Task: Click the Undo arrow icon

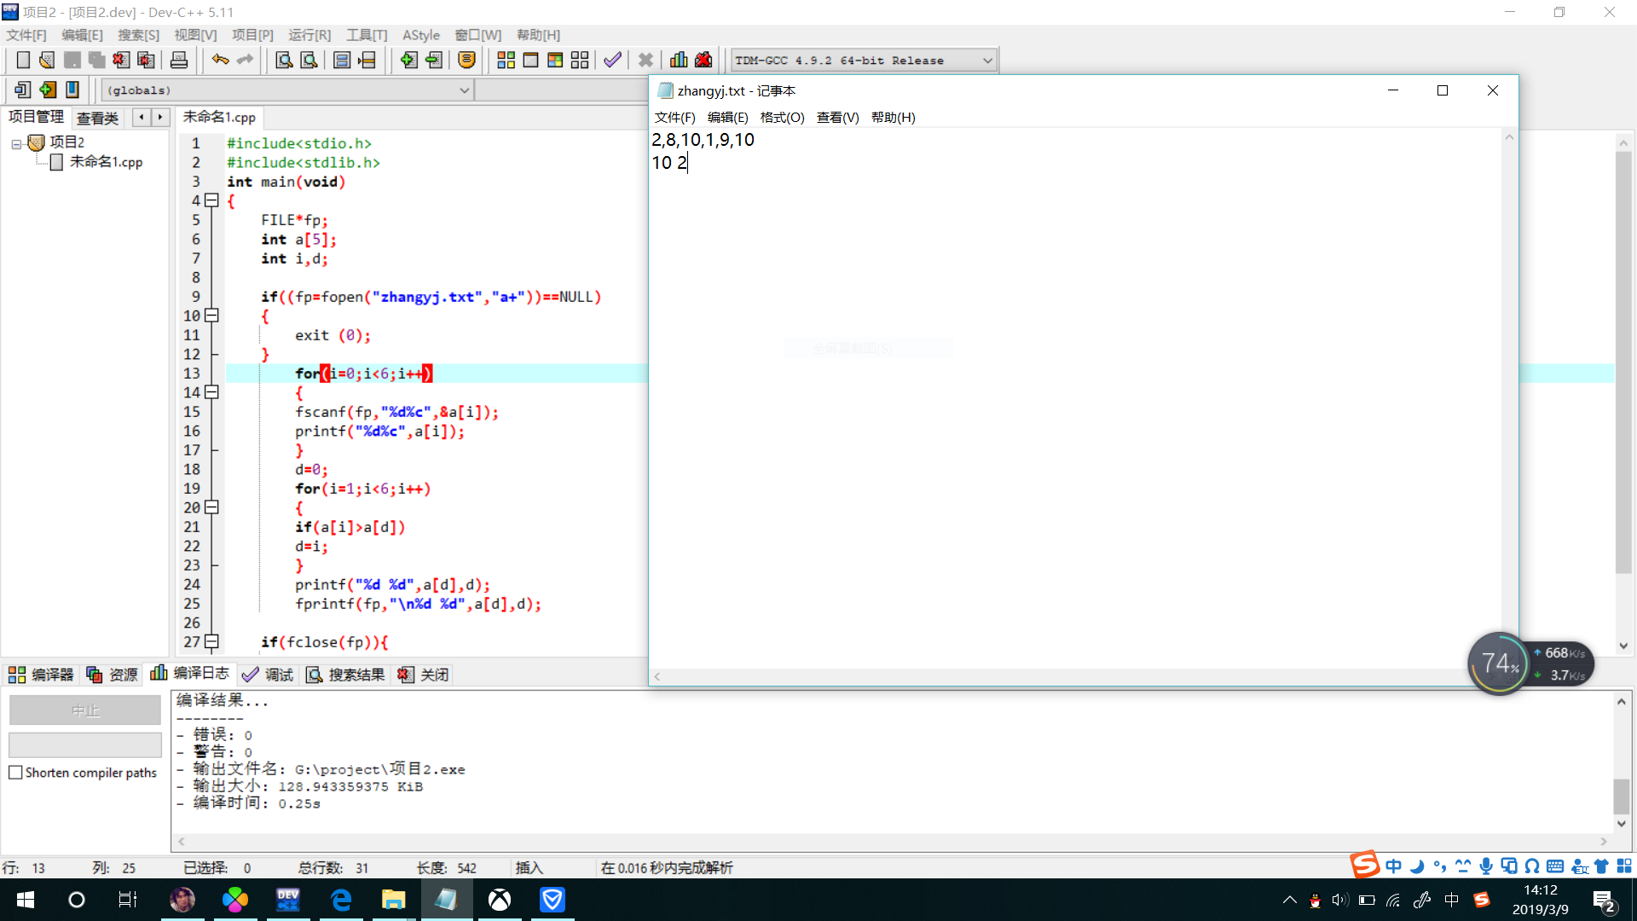Action: pos(220,60)
